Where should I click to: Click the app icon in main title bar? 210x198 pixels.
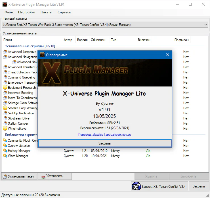click(x=5, y=5)
